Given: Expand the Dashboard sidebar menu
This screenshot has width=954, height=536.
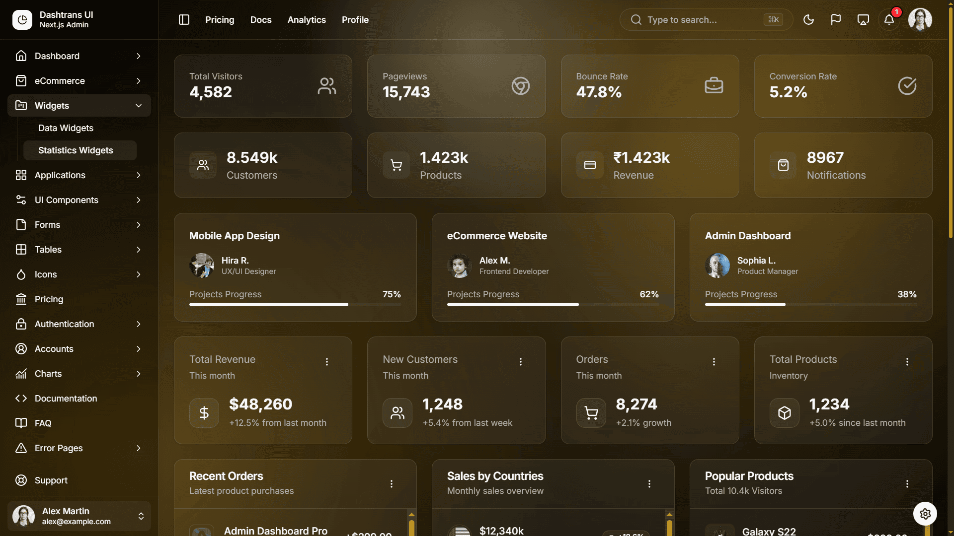Looking at the screenshot, I should point(79,56).
